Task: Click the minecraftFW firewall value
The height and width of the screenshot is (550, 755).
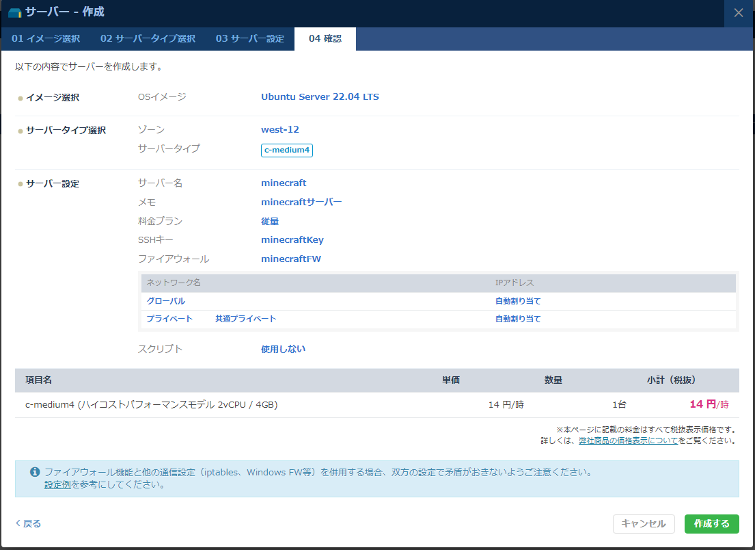Action: click(291, 259)
